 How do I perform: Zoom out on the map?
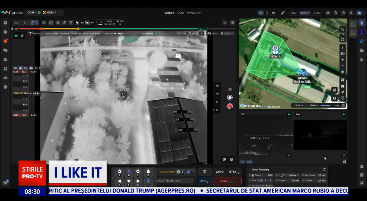[x=342, y=66]
